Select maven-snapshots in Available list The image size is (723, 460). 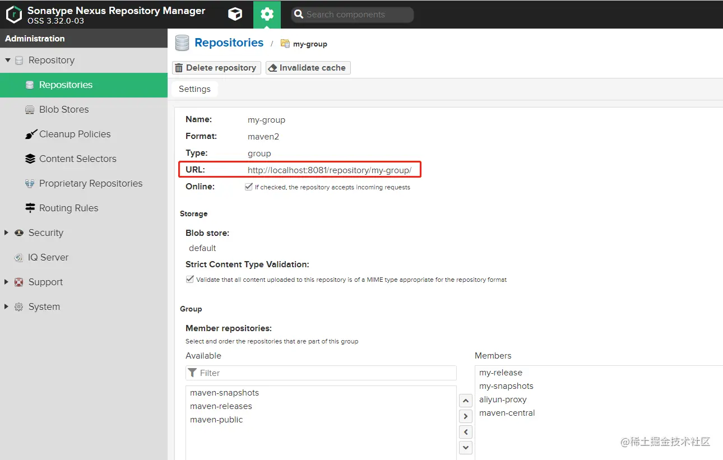pos(321,393)
